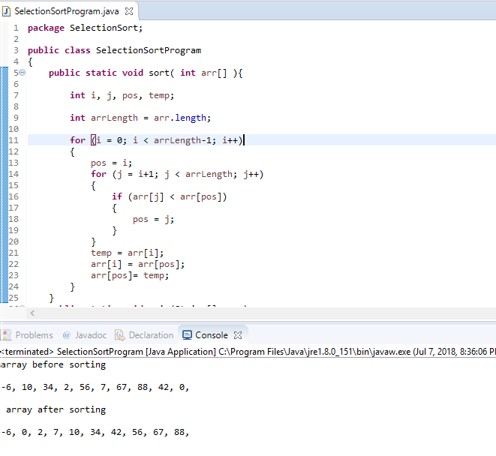This screenshot has height=456, width=496.
Task: Close the Console view
Action: click(x=238, y=335)
